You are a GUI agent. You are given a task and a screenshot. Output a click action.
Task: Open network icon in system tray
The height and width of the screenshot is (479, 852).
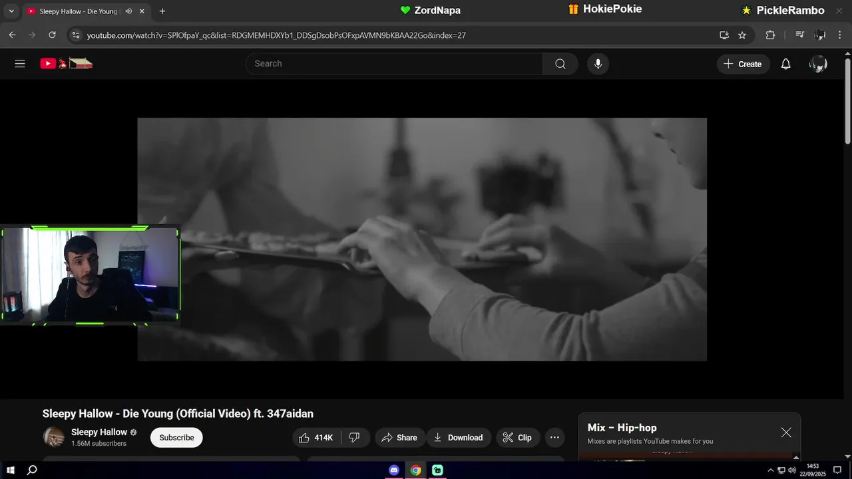[x=781, y=470]
